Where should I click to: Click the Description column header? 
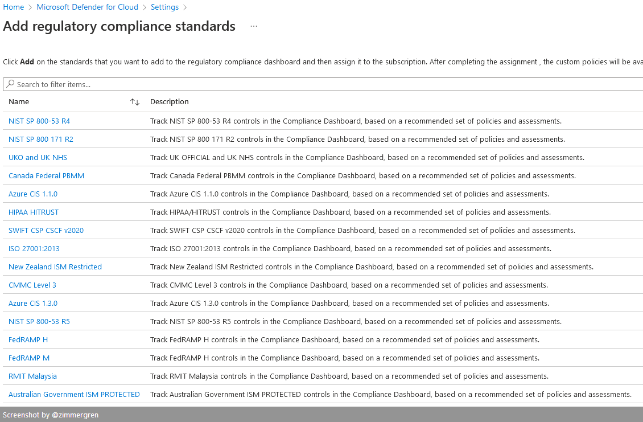point(170,102)
